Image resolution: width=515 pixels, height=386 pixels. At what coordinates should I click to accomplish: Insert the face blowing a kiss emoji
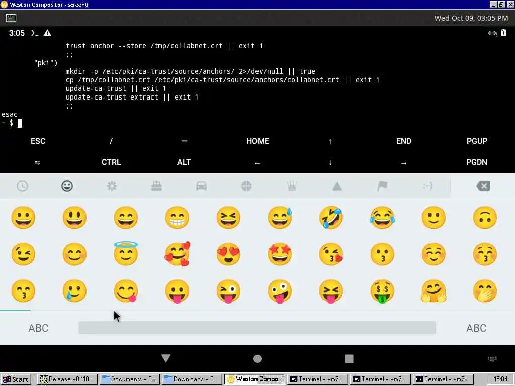tap(331, 254)
